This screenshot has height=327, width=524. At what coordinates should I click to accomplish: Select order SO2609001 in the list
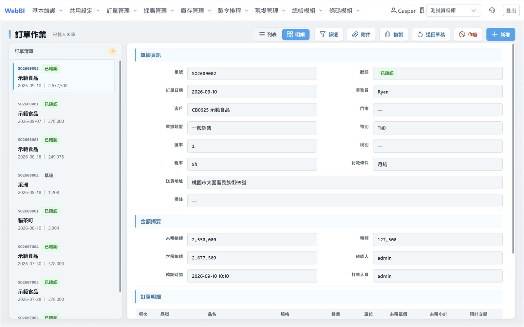pyautogui.click(x=64, y=112)
